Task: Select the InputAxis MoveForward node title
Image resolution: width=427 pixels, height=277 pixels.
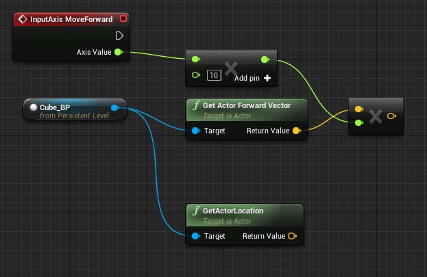Action: 71,19
